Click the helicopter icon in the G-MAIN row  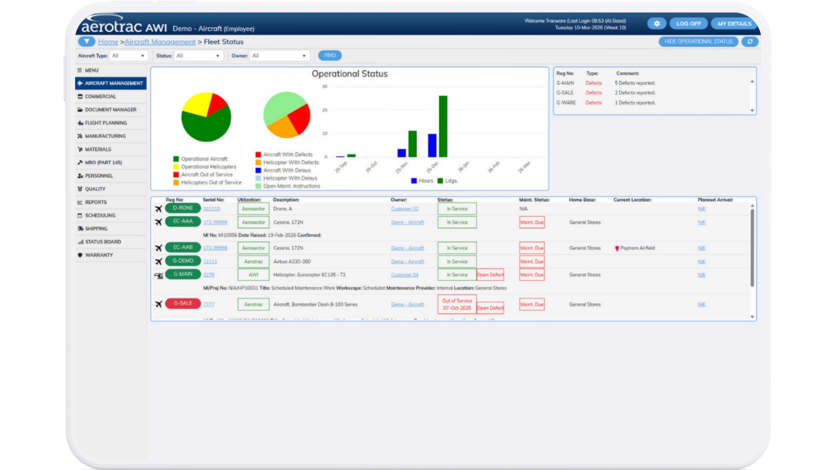point(159,275)
